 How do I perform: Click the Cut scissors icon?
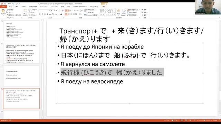point(7,10)
